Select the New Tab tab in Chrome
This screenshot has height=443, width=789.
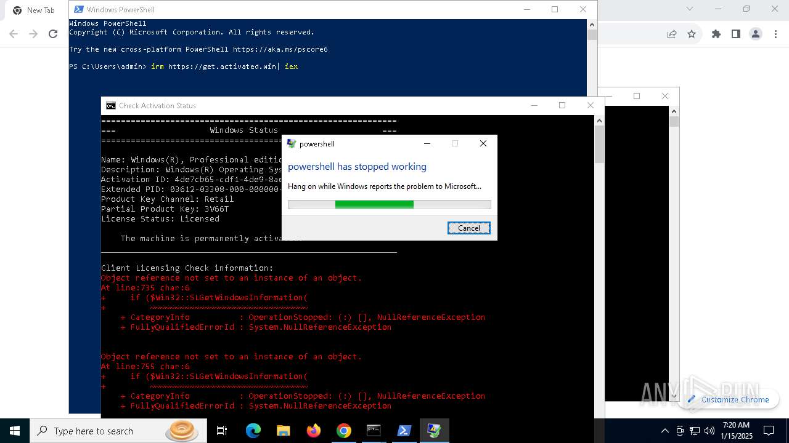35,10
